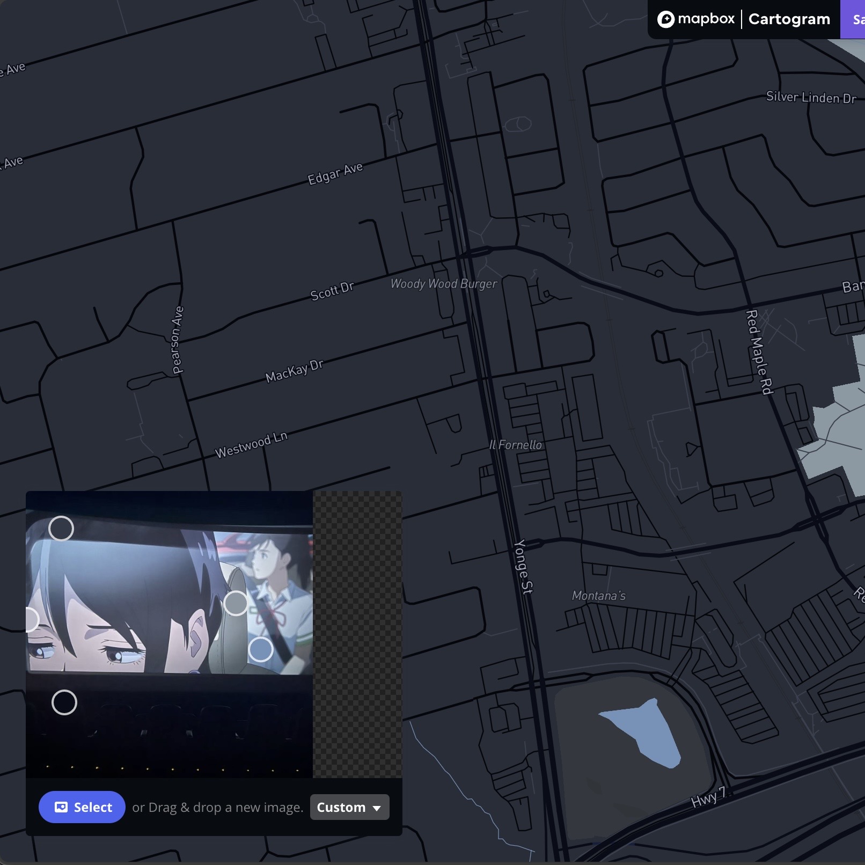
Task: Select the center color sampler circle
Action: (236, 604)
